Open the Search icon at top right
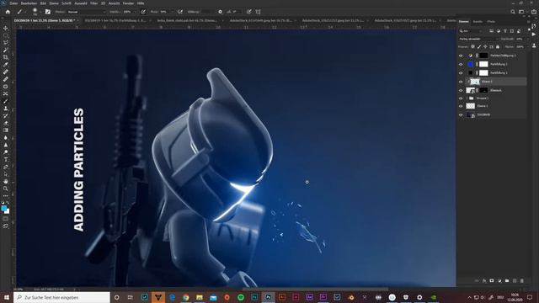 [513, 12]
